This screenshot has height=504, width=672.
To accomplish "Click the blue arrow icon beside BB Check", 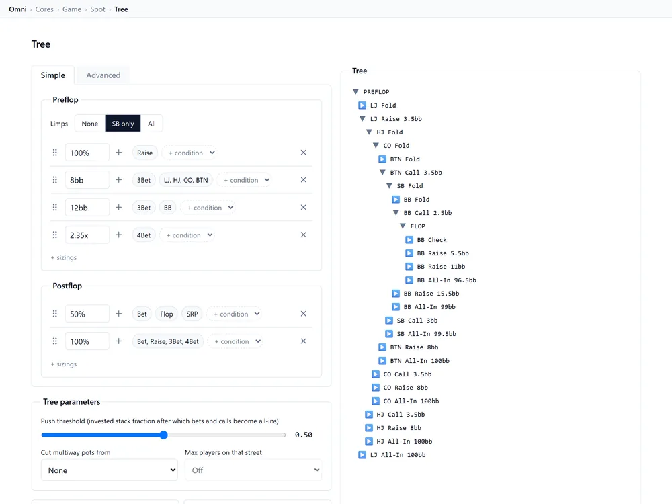I will (x=409, y=240).
